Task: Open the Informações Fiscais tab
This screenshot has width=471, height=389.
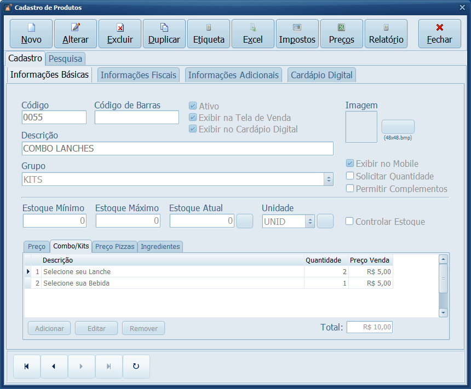Action: 139,75
